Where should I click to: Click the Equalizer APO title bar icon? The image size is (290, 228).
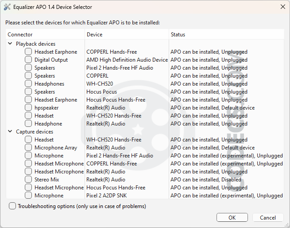[x=7, y=7]
